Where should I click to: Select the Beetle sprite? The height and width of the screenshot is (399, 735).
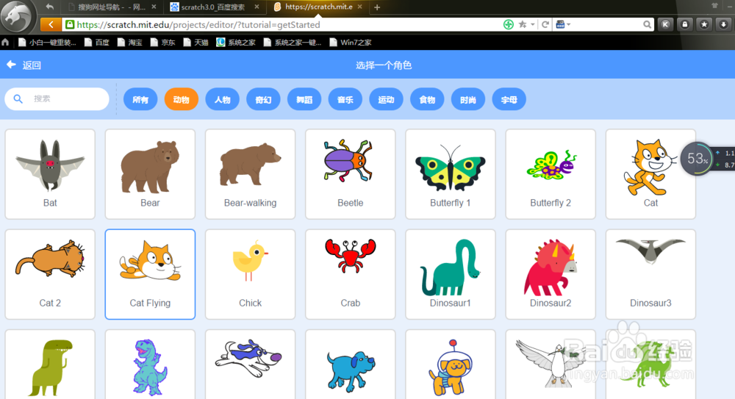(350, 174)
